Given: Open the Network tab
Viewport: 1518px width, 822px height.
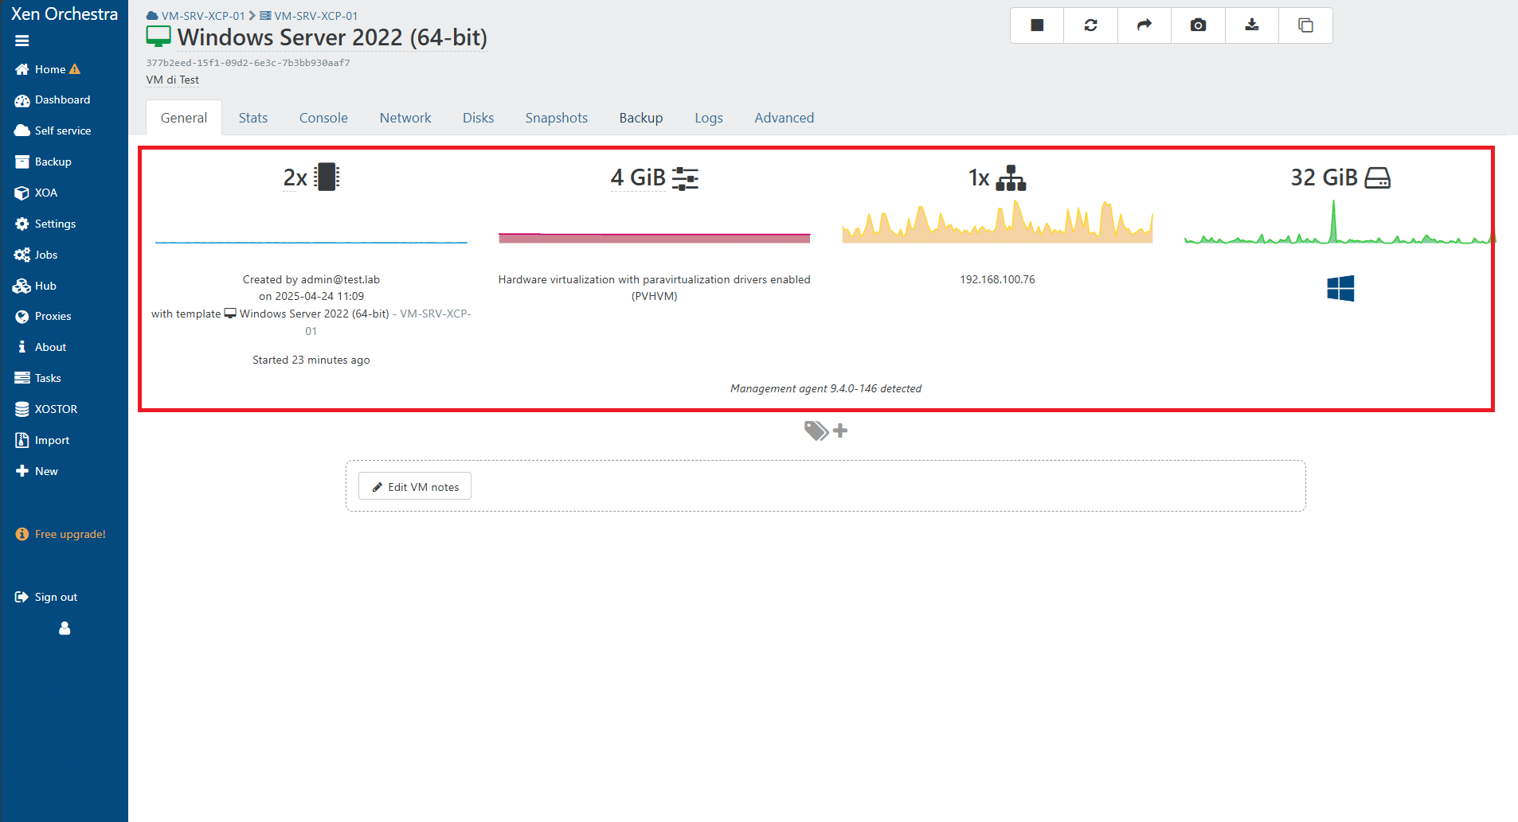Looking at the screenshot, I should pyautogui.click(x=405, y=118).
